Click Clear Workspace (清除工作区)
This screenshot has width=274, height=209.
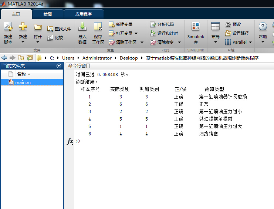click(x=122, y=42)
